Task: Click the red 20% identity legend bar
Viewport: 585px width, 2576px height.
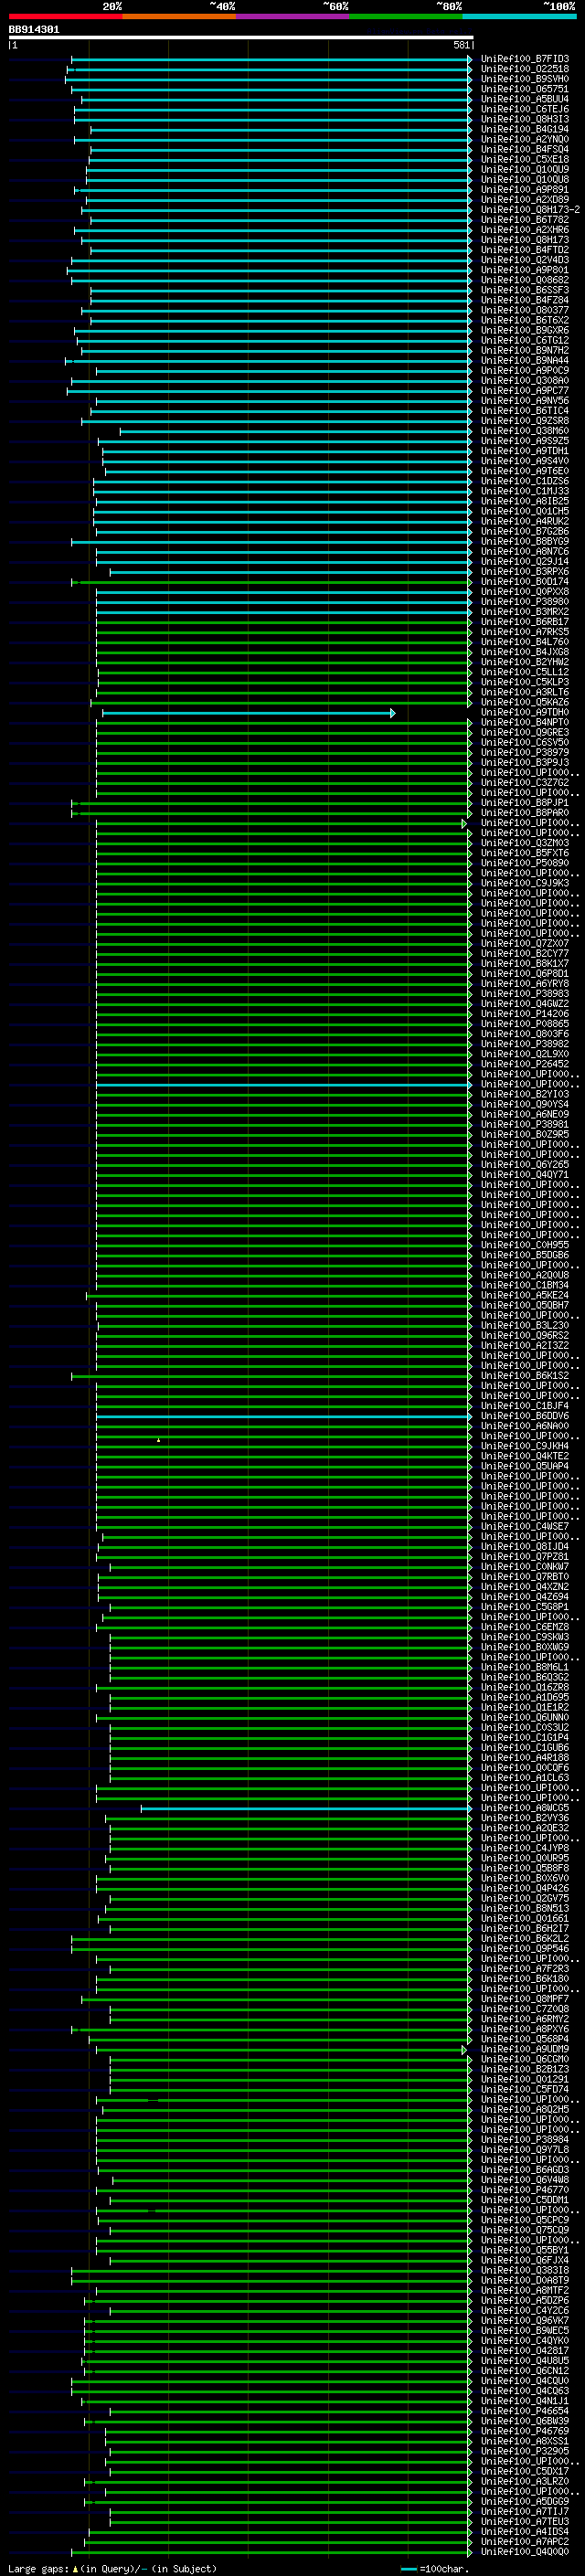Action: tap(65, 16)
